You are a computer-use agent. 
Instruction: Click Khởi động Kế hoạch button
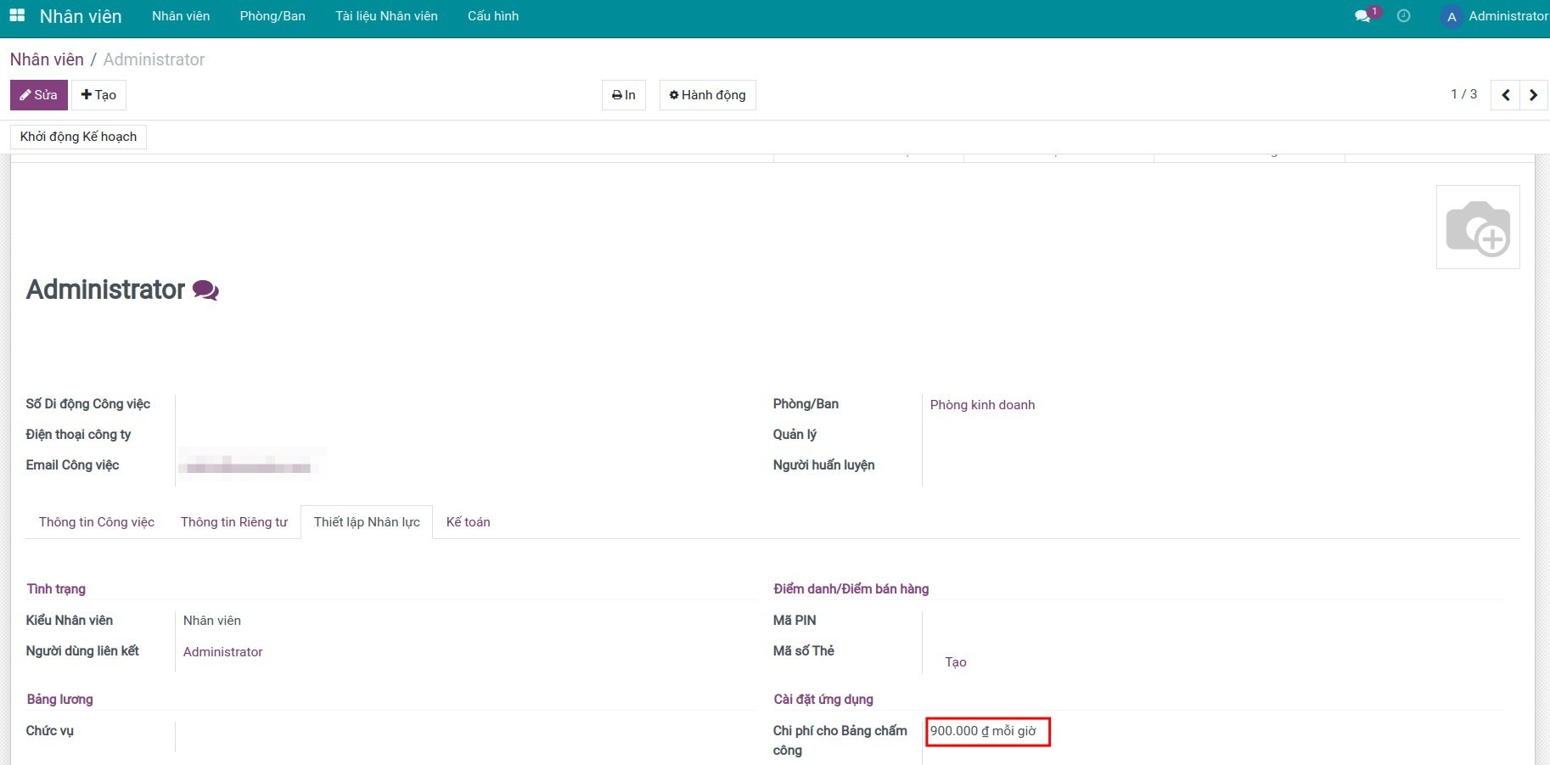click(78, 137)
